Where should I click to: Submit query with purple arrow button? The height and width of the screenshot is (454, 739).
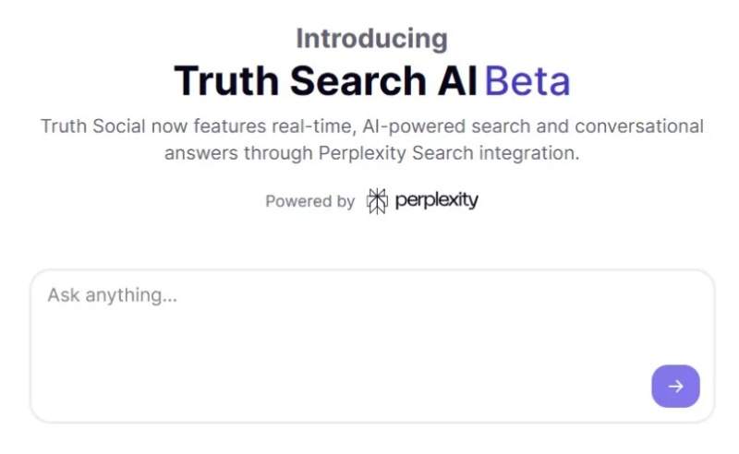click(x=675, y=386)
